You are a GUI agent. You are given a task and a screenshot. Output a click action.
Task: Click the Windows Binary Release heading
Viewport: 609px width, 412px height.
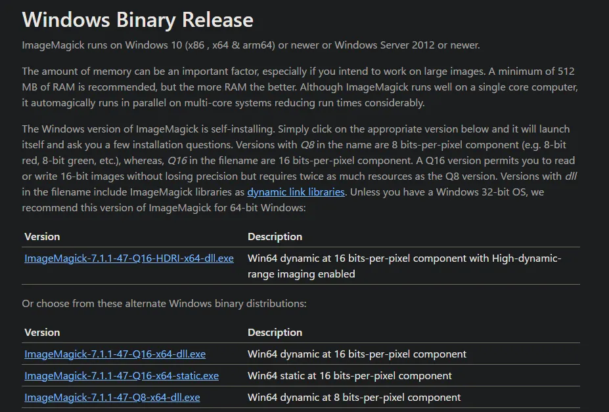(x=137, y=20)
